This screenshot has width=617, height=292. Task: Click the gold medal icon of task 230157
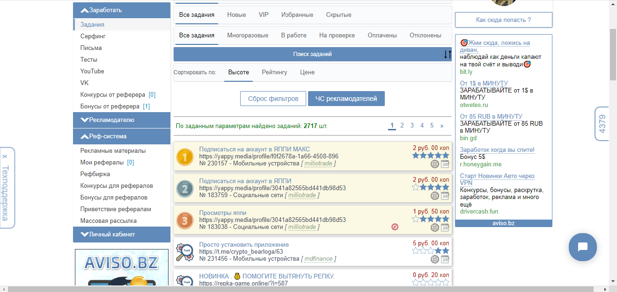tap(185, 157)
